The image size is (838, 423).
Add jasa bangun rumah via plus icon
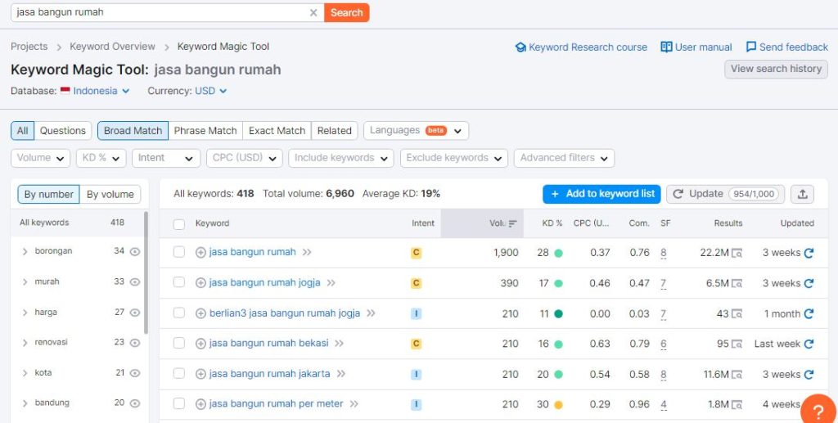[x=201, y=253]
